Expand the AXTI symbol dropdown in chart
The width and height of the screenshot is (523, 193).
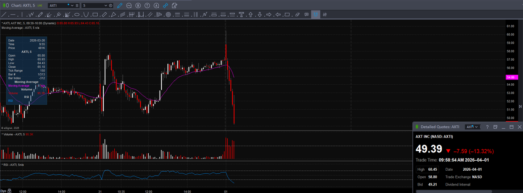coord(73,6)
